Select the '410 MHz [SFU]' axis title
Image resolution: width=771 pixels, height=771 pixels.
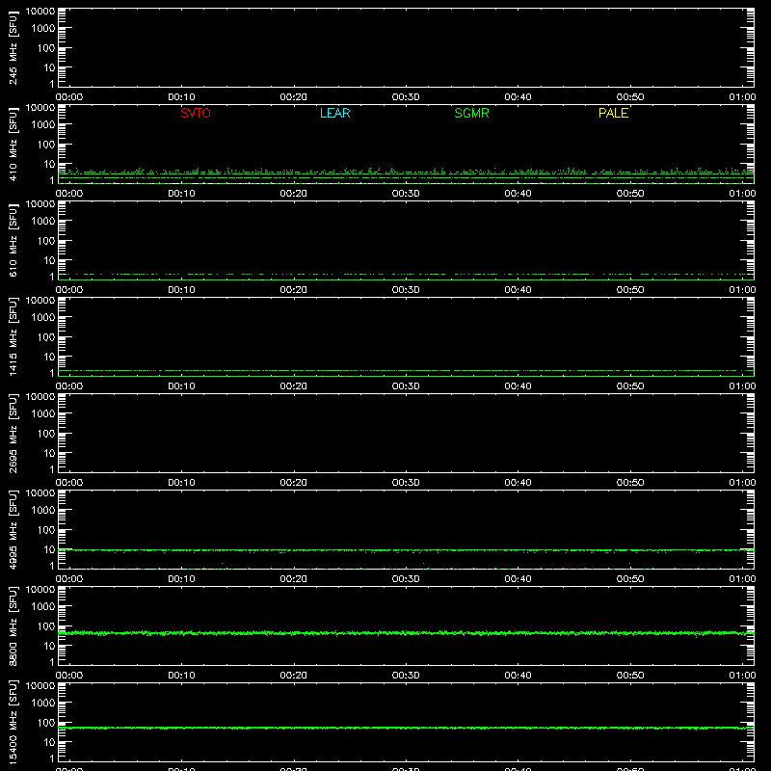(13, 145)
